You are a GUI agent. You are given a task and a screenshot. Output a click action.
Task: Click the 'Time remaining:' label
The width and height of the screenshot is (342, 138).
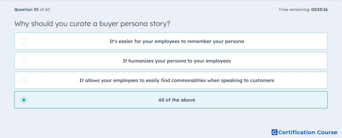[x=294, y=9]
